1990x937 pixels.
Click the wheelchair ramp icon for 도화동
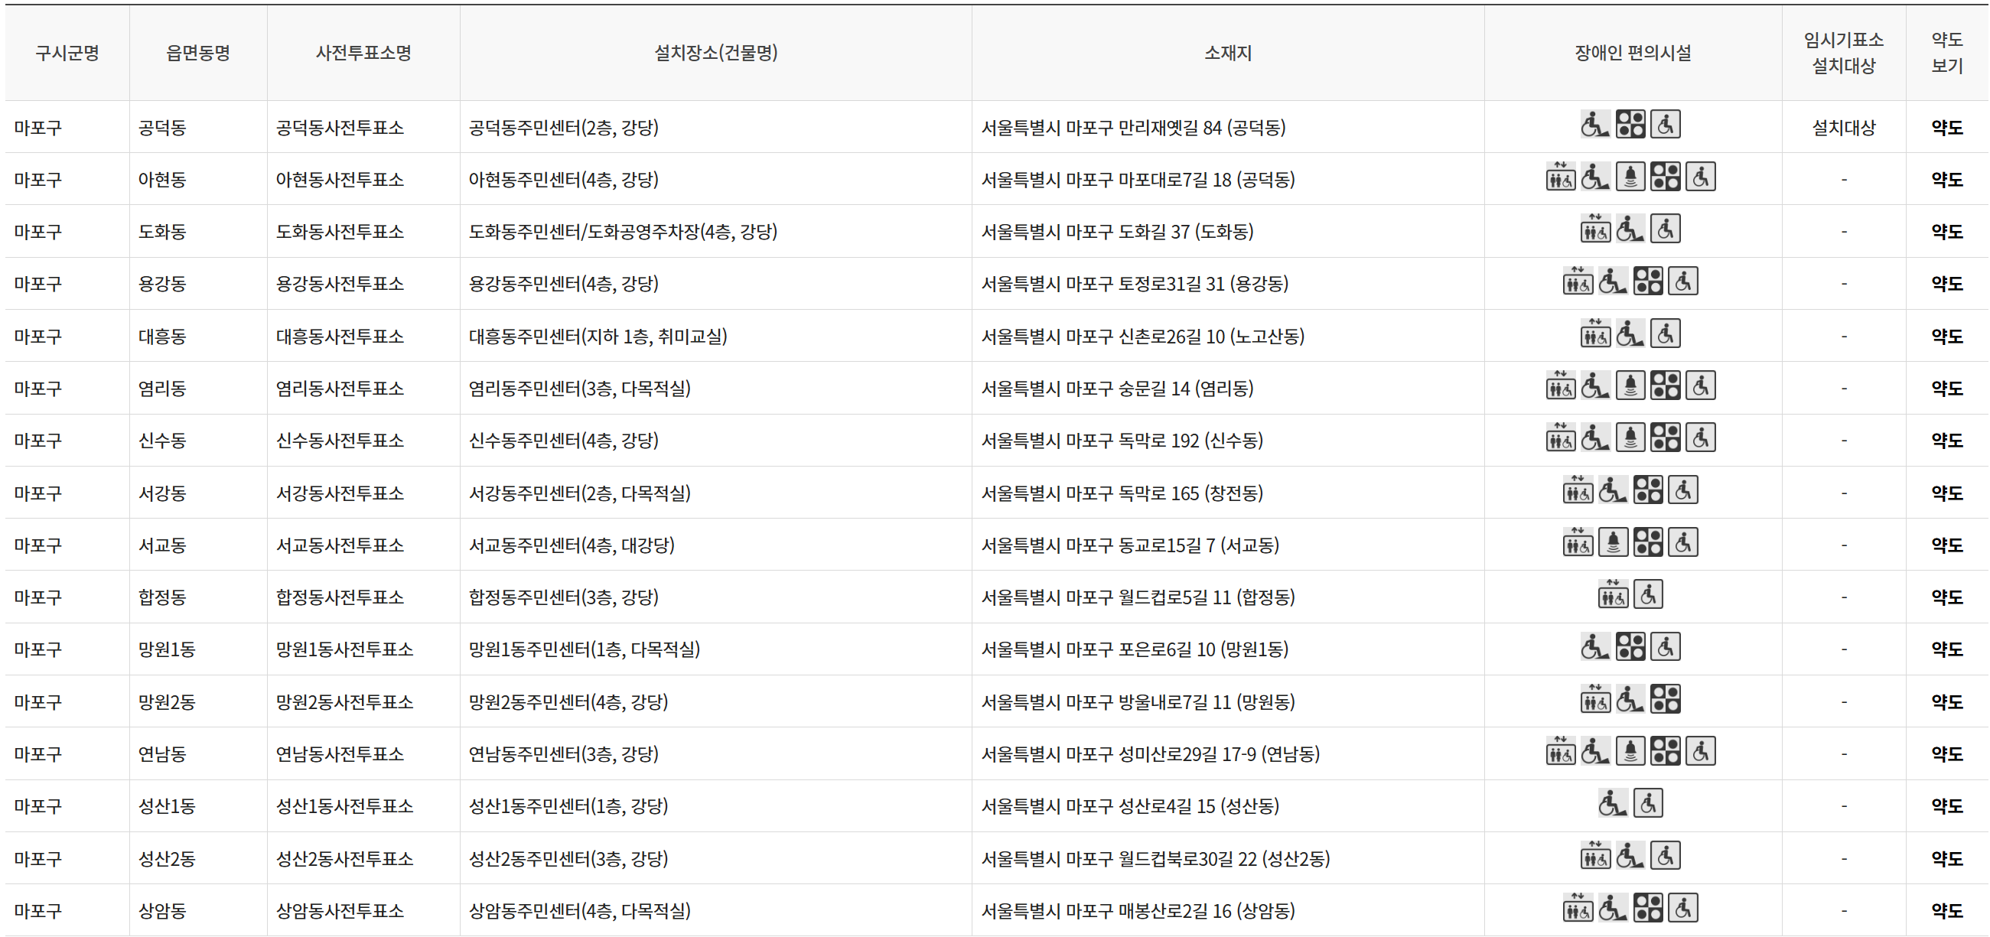click(x=1630, y=229)
